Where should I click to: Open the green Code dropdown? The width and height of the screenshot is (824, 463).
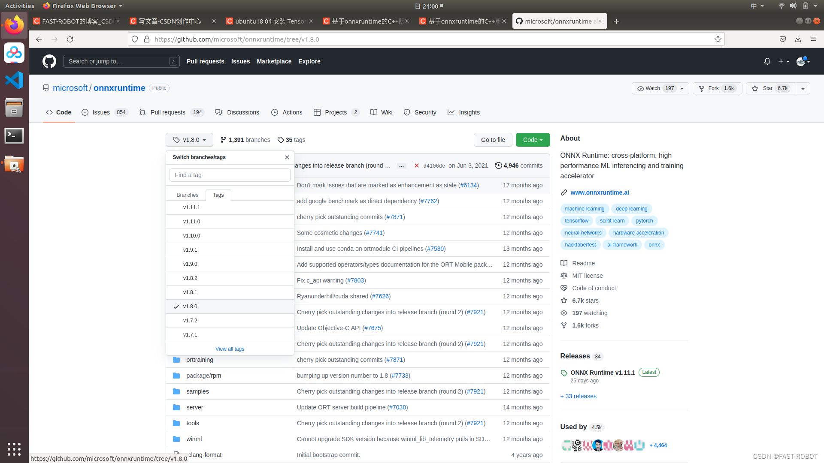pos(532,140)
